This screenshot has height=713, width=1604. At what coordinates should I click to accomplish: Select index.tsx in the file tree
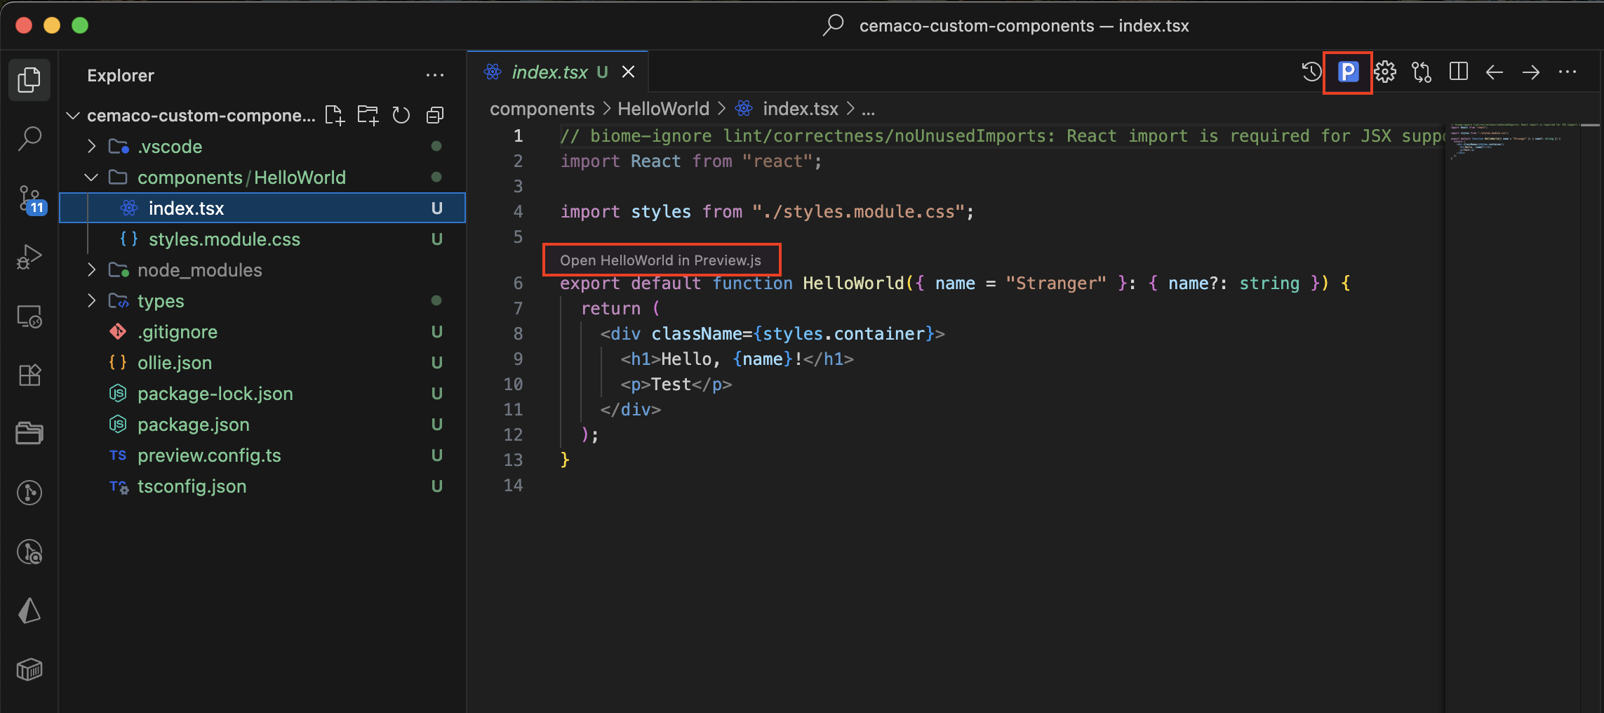262,208
